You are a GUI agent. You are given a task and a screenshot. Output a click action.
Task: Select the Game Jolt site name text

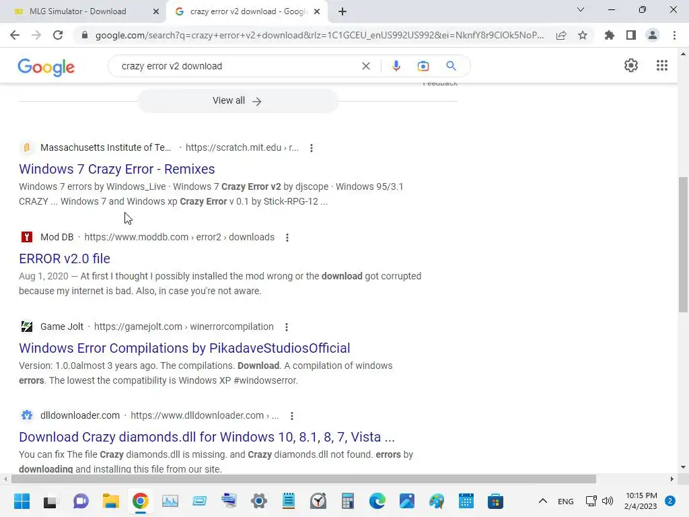click(x=62, y=327)
